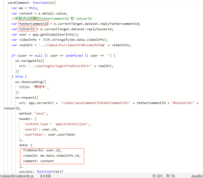This screenshot has width=203, height=178.
Task: Click the red-boxed fatherCommentId variable
Action: pos(34,24)
